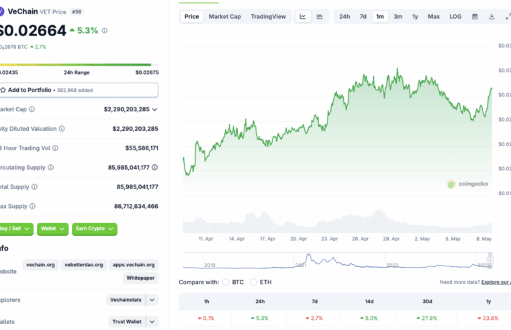Select the Price chart tab

(x=191, y=17)
